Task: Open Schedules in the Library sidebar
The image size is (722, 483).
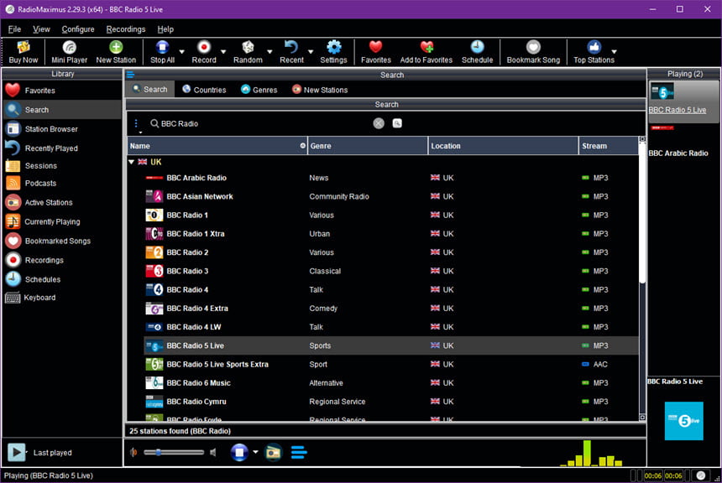Action: [62, 279]
